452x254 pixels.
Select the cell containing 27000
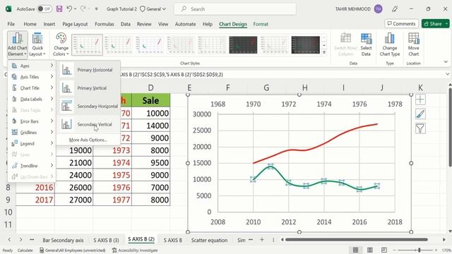[74, 200]
